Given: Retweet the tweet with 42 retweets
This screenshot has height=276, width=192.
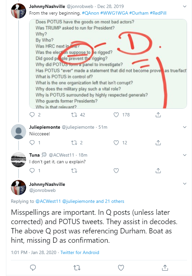Looking at the screenshot, I should (74, 115).
